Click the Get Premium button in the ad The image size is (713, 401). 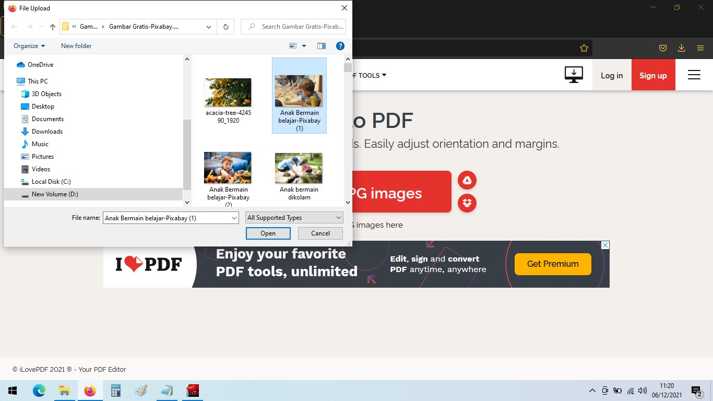pyautogui.click(x=552, y=264)
